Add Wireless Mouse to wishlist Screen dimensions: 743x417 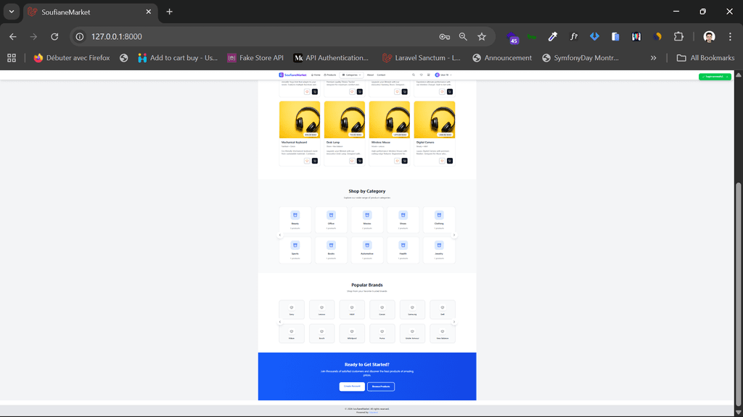point(397,161)
